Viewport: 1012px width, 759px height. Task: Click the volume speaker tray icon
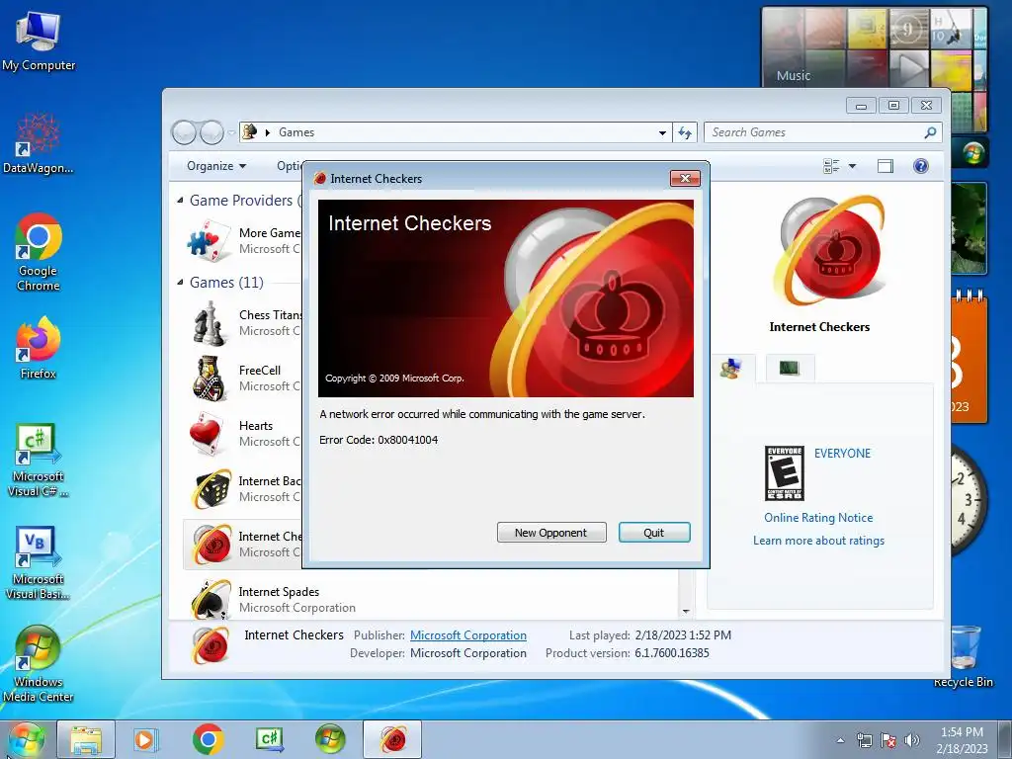point(912,740)
